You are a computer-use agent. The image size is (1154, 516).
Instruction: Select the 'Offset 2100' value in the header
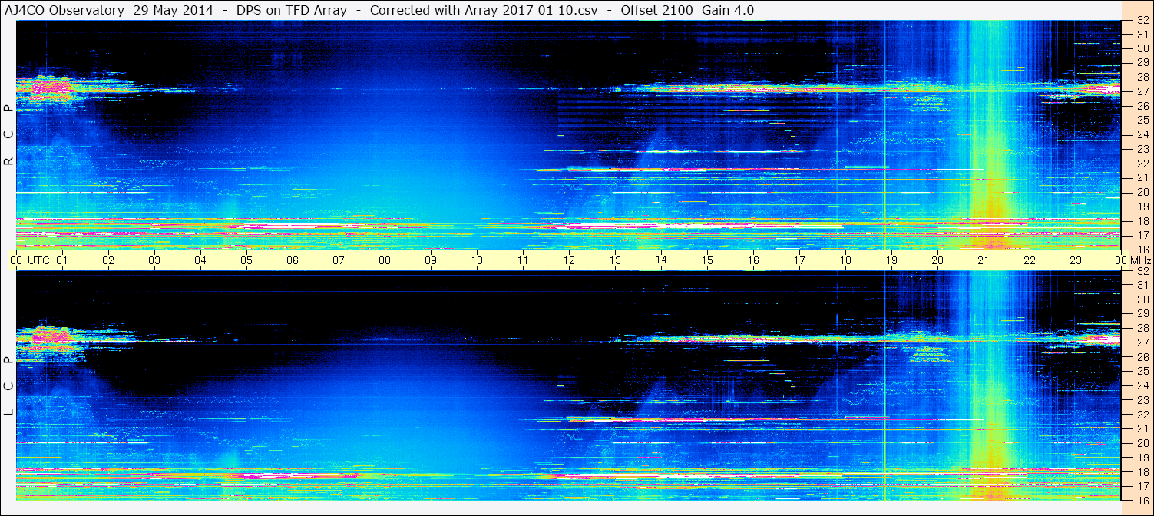(x=656, y=10)
